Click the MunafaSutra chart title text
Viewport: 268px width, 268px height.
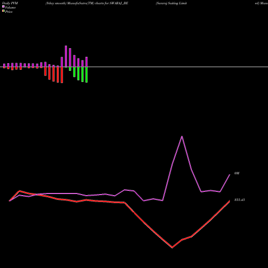(87, 3)
